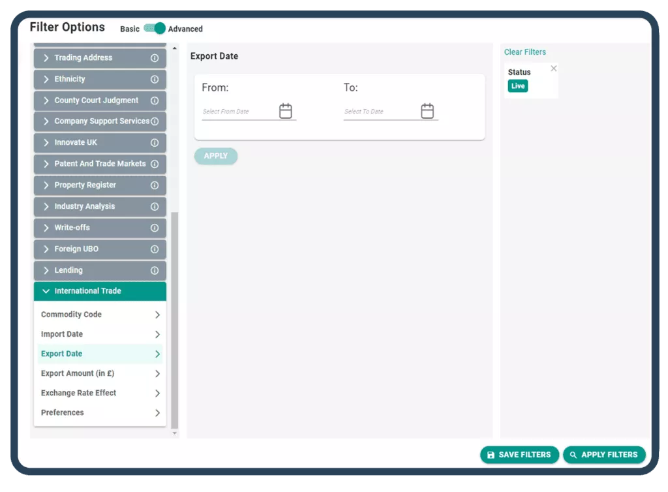Remove the Status filter with the X

[553, 68]
